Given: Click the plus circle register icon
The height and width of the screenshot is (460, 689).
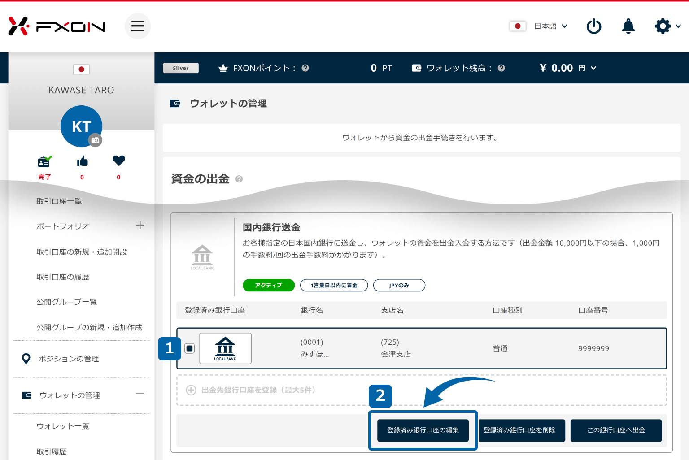Looking at the screenshot, I should (191, 390).
